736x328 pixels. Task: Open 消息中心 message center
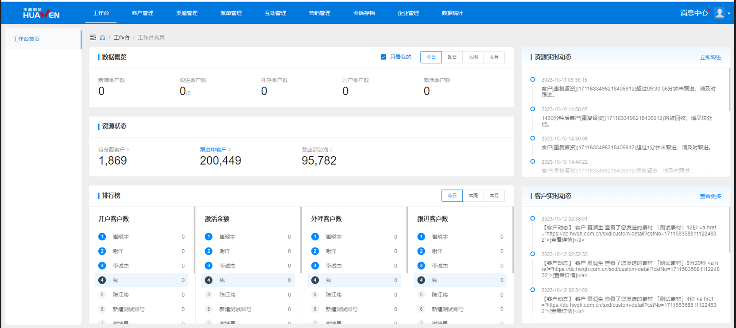pyautogui.click(x=694, y=13)
